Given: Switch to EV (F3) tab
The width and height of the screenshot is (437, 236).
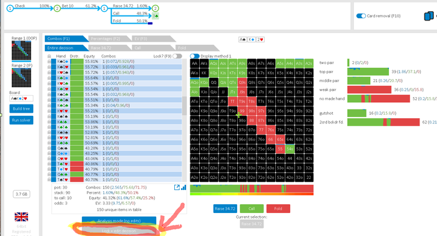Looking at the screenshot, I should 154,39.
